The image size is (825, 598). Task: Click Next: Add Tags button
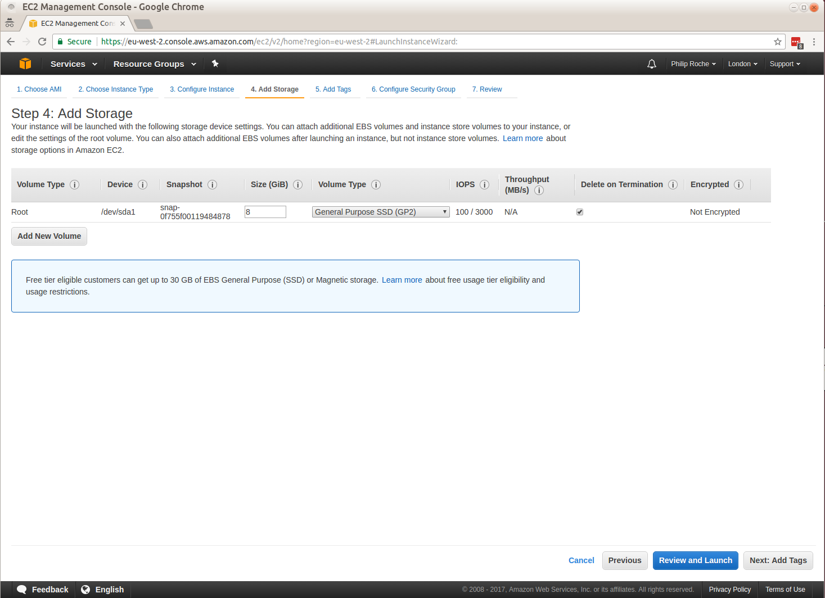[778, 560]
